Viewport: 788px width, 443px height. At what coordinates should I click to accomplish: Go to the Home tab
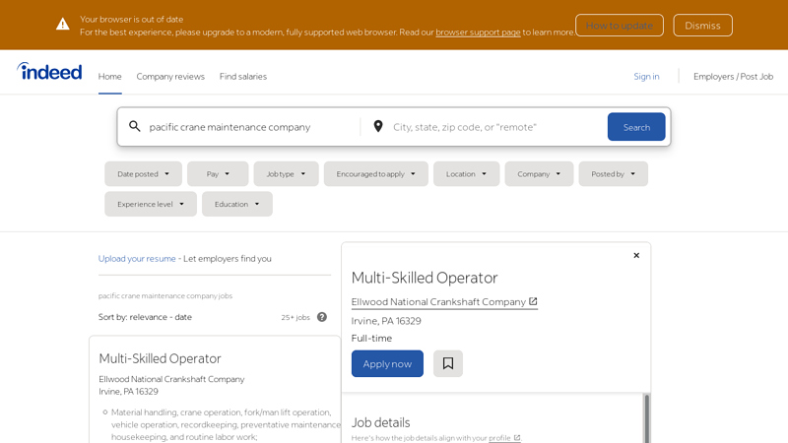pos(109,77)
